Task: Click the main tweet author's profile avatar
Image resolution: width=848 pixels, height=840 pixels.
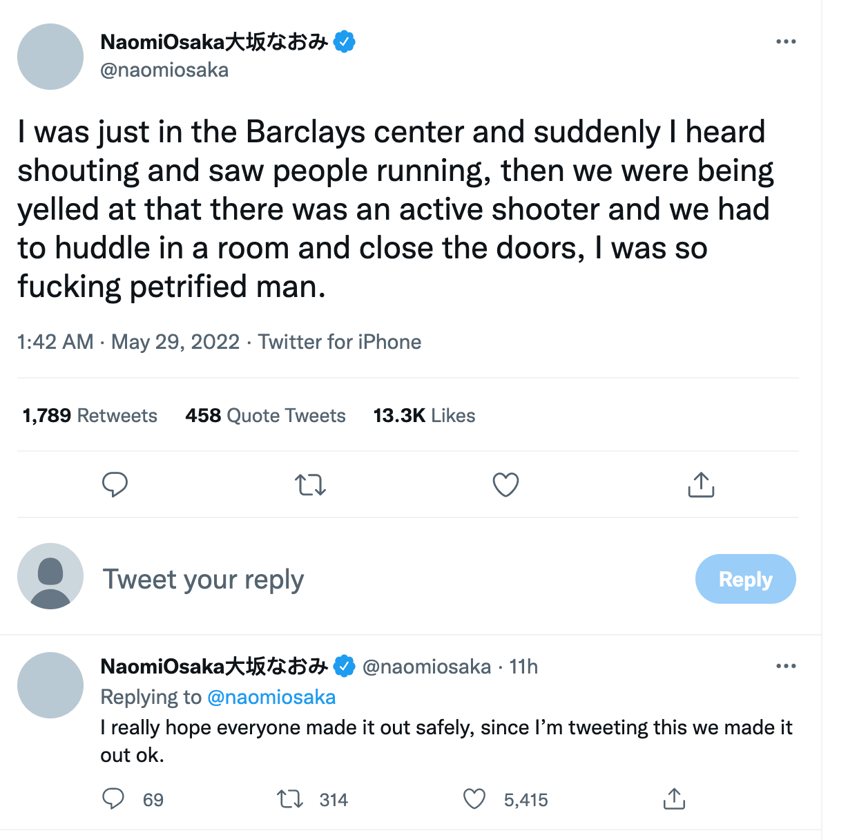Action: [50, 57]
